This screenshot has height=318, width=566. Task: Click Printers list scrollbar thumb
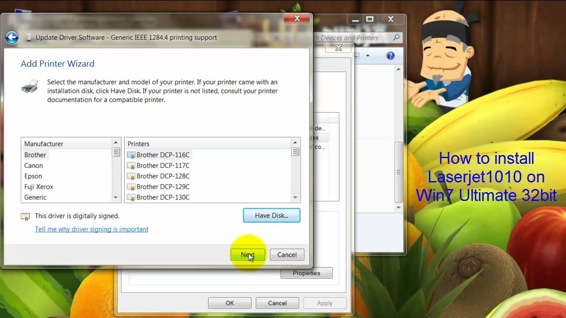tap(295, 152)
